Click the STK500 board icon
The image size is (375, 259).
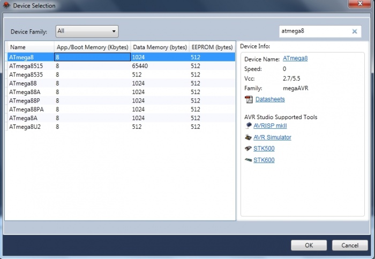248,148
